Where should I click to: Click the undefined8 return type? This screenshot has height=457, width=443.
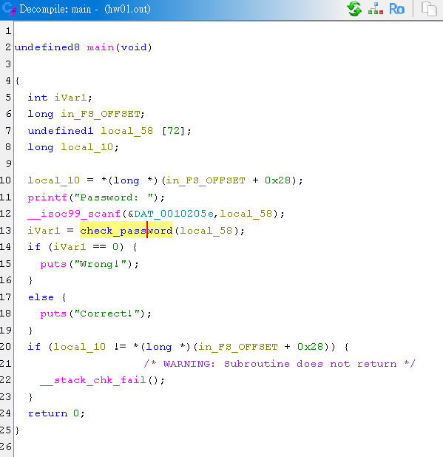47,47
